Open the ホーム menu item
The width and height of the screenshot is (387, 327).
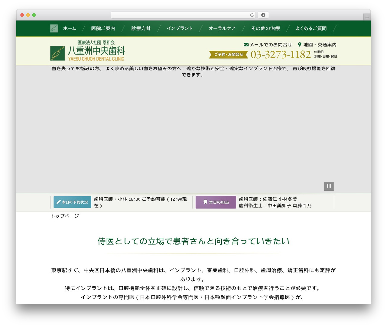[x=70, y=28]
